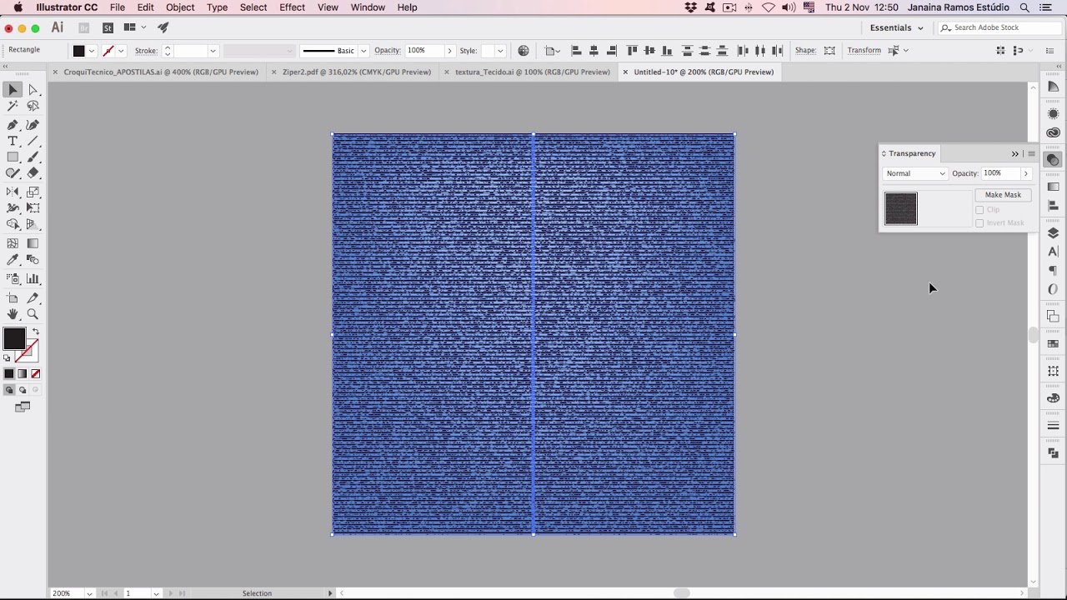Click the stroke none swatch in control bar
This screenshot has height=600, width=1067.
coord(108,51)
